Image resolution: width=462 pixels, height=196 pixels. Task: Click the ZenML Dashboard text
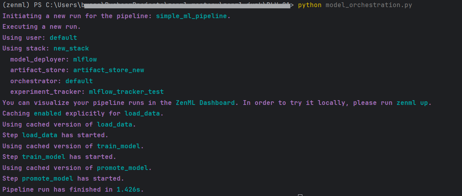point(205,103)
